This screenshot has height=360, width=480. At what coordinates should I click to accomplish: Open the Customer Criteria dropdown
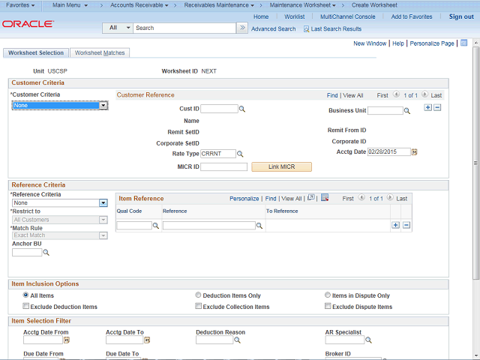click(103, 106)
